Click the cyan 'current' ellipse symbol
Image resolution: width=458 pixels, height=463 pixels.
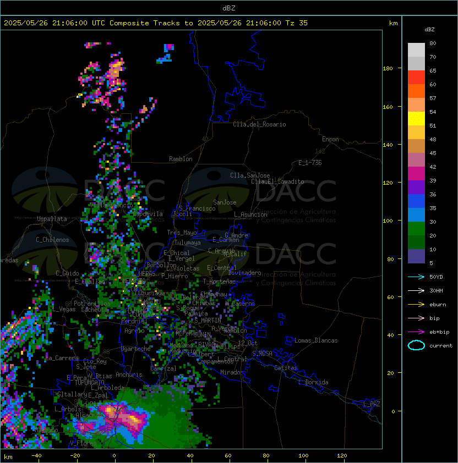coord(416,345)
